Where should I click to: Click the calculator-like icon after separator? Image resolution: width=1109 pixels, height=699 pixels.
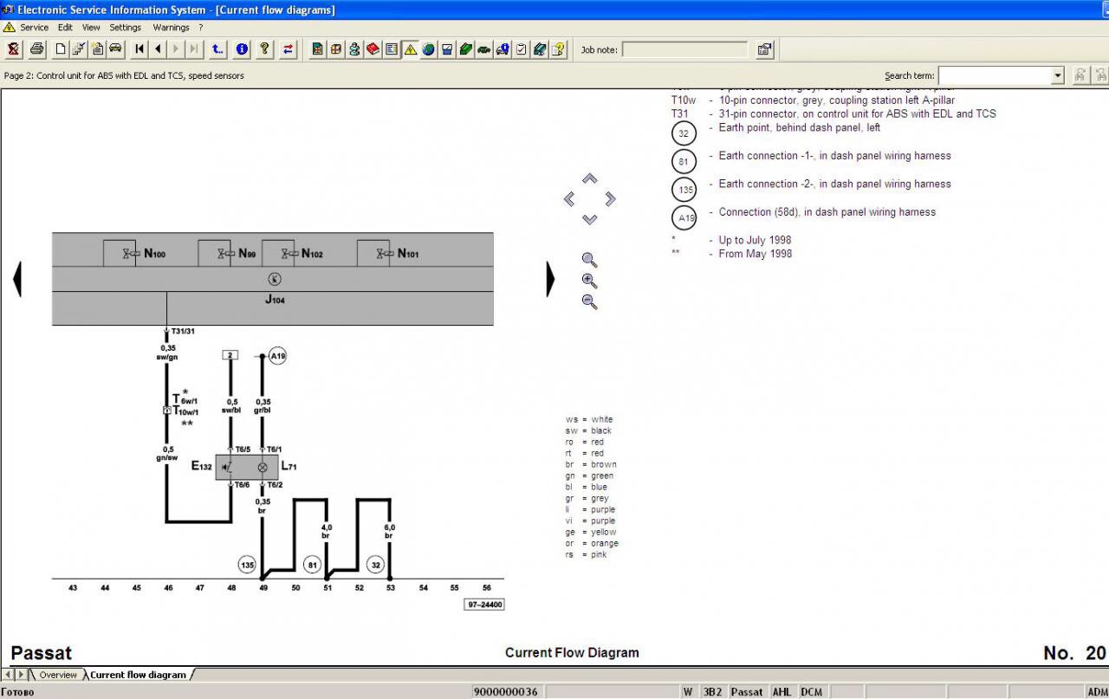(x=318, y=49)
